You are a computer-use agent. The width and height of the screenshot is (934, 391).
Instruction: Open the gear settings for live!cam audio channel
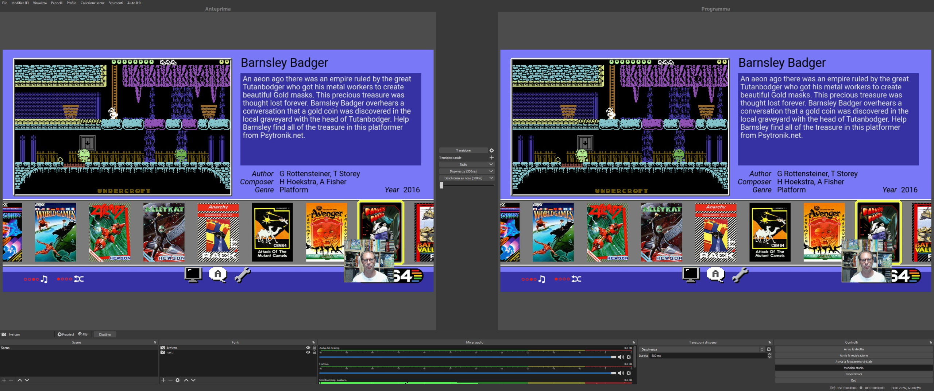tap(629, 373)
